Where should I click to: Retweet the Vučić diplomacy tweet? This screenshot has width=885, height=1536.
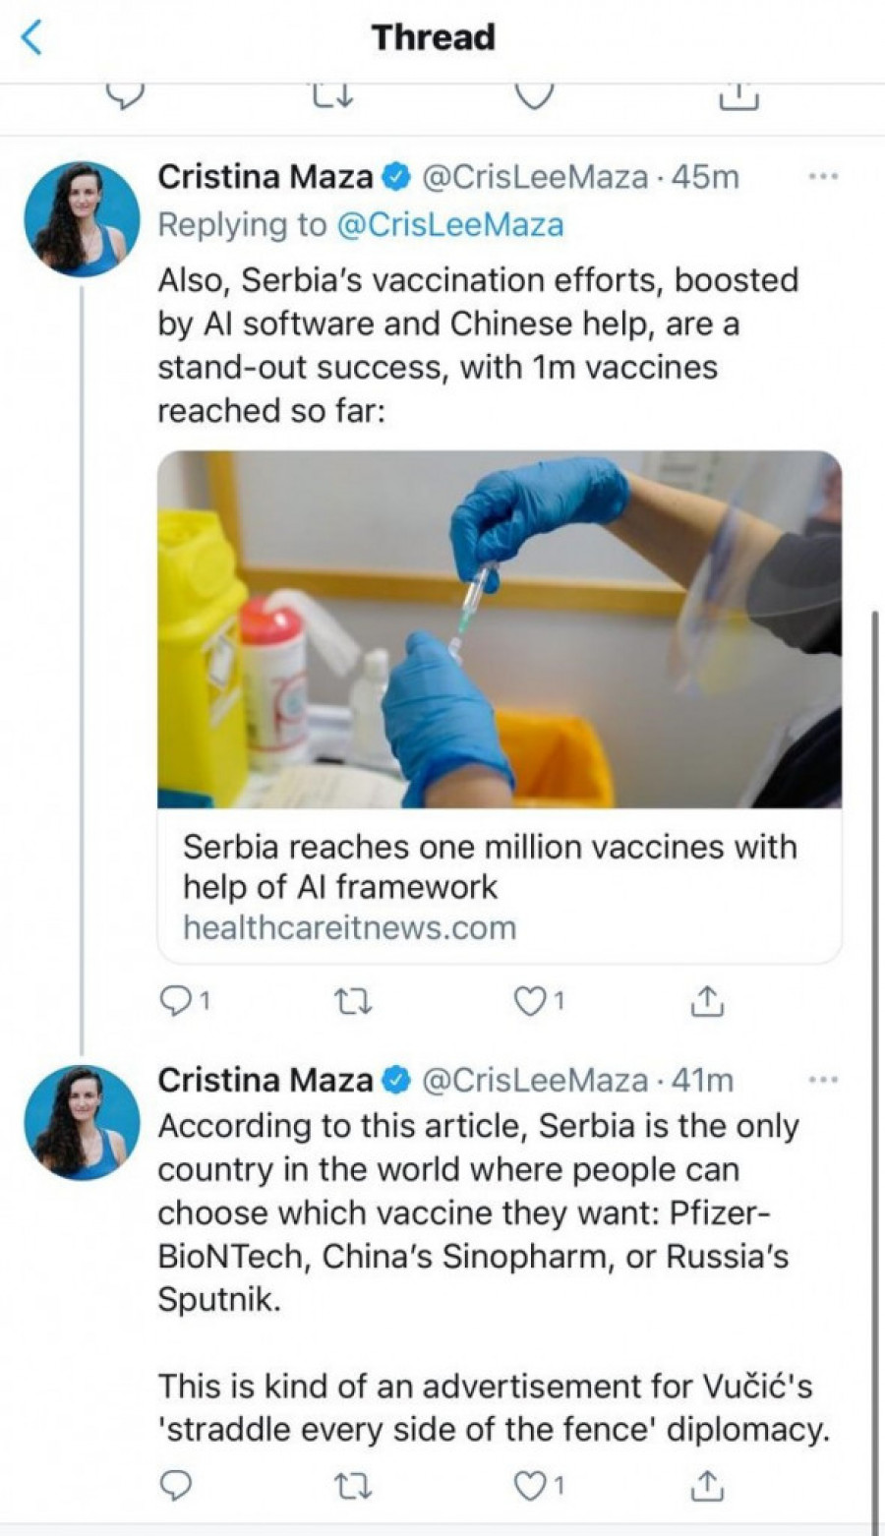click(353, 1485)
